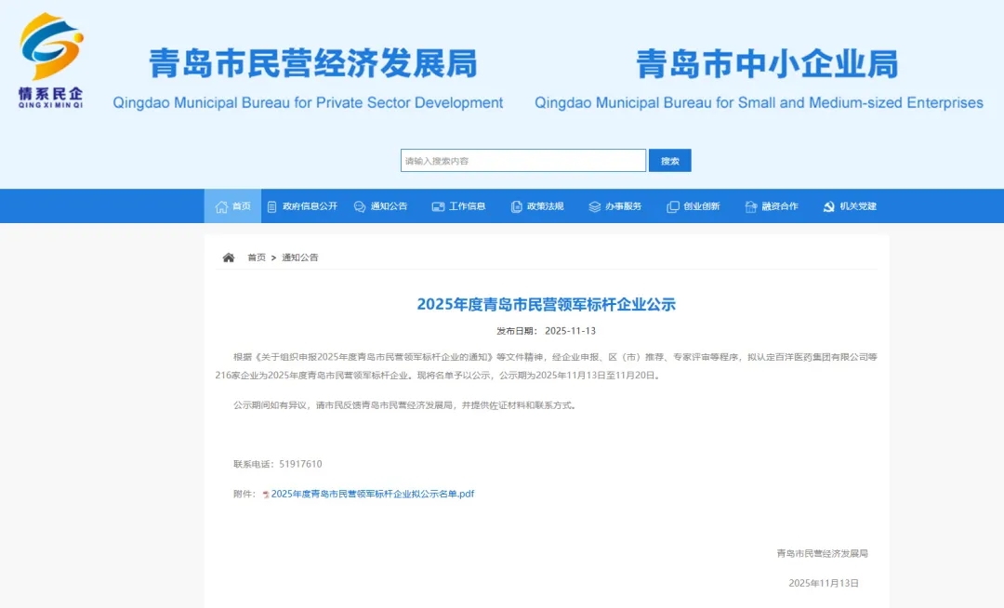
Task: Click the Qingdao bureau logo at top left
Action: (x=49, y=58)
